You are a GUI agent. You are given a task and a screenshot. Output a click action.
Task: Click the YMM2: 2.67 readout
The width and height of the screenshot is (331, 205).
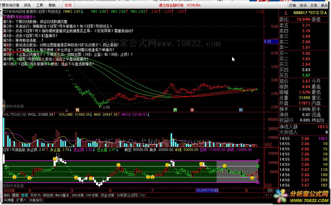72,12
